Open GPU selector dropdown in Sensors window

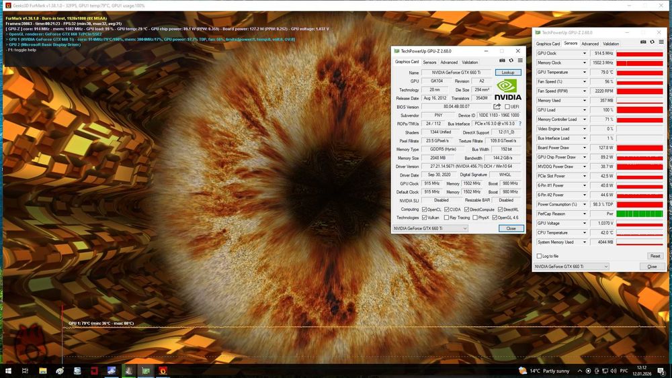click(572, 267)
